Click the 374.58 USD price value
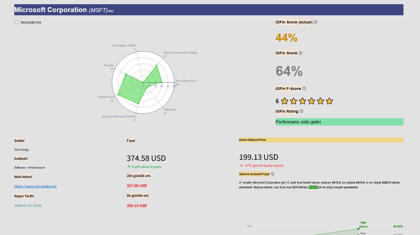The height and width of the screenshot is (235, 420). pyautogui.click(x=146, y=158)
